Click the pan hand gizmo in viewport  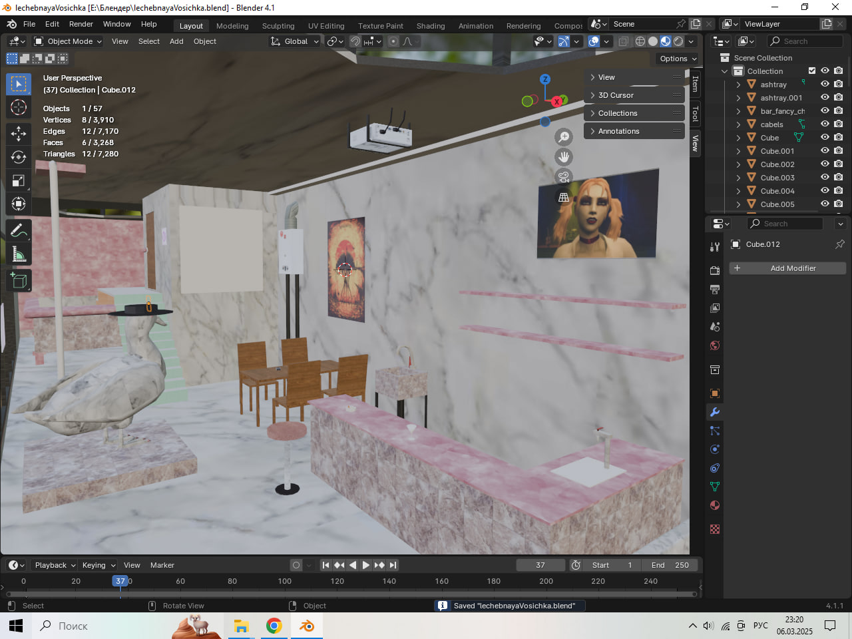pos(564,157)
